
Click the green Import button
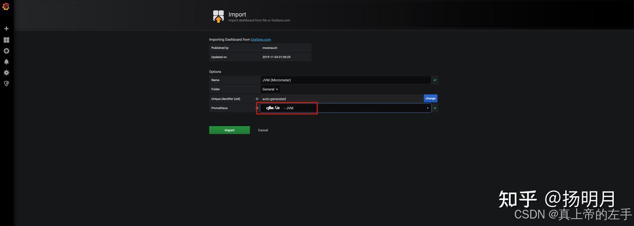[229, 130]
